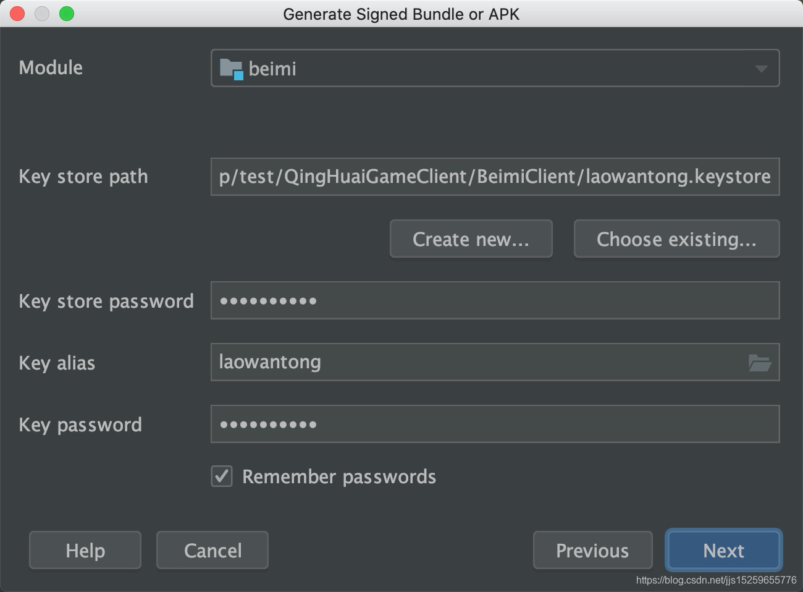Click the beimi module folder icon
Image resolution: width=803 pixels, height=592 pixels.
tap(232, 69)
